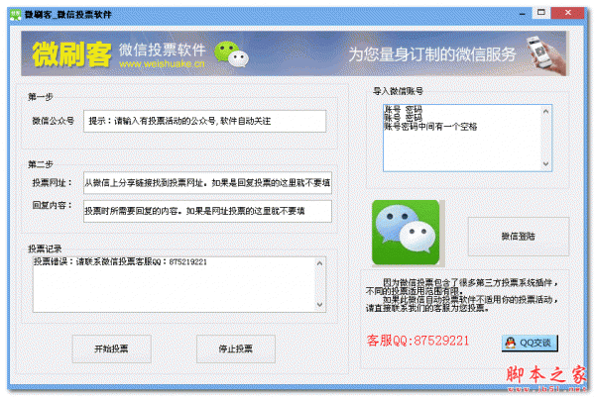Viewport: 595px width, 397px height.
Task: Click the 回复内容 input field
Action: pyautogui.click(x=207, y=211)
